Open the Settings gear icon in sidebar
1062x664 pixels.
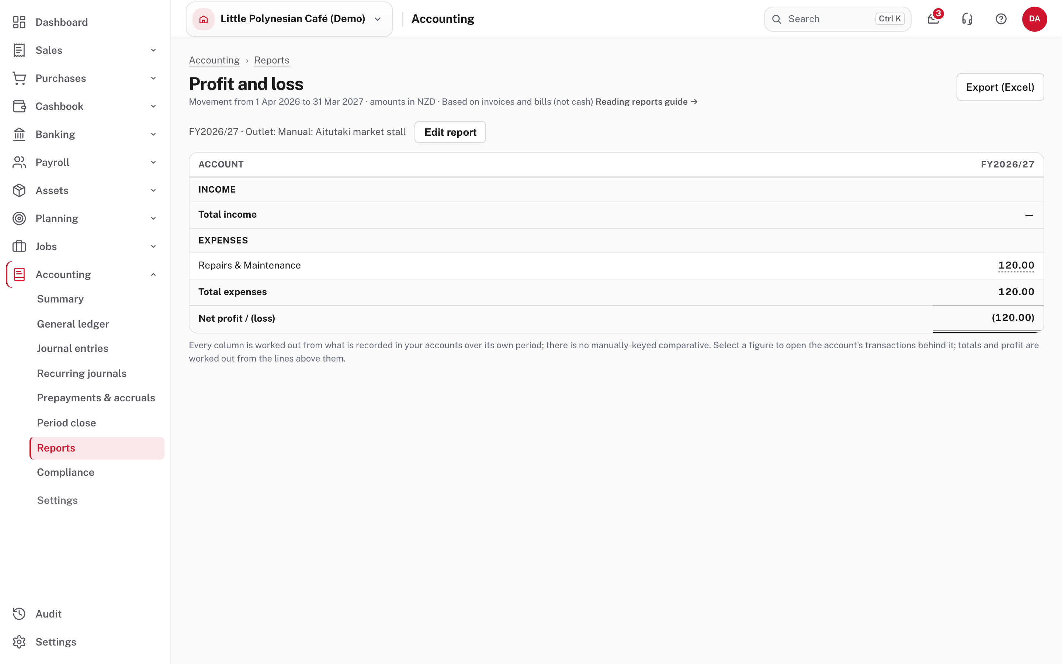pos(19,641)
